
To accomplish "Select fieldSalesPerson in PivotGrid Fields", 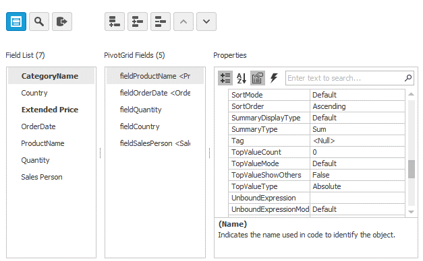I will [155, 143].
